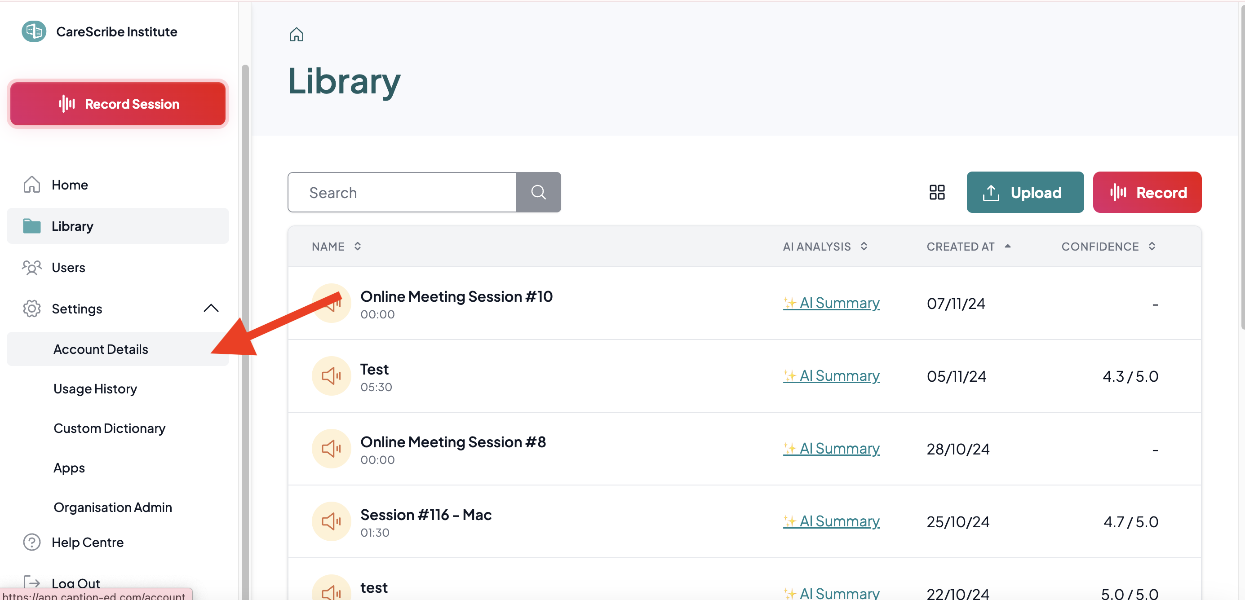Collapse the Settings submenu chevron

click(211, 308)
